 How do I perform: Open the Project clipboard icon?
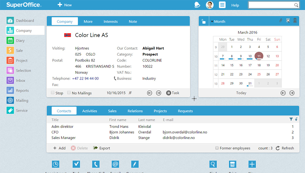pyautogui.click(x=10, y=60)
